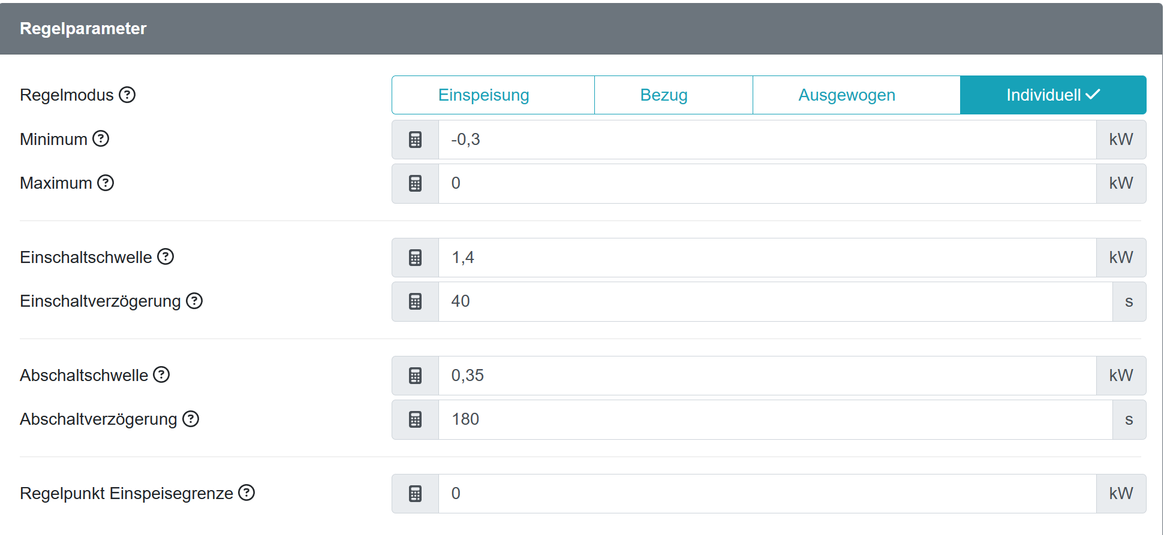The image size is (1176, 535).
Task: Select the Individuell mode button
Action: [1052, 95]
